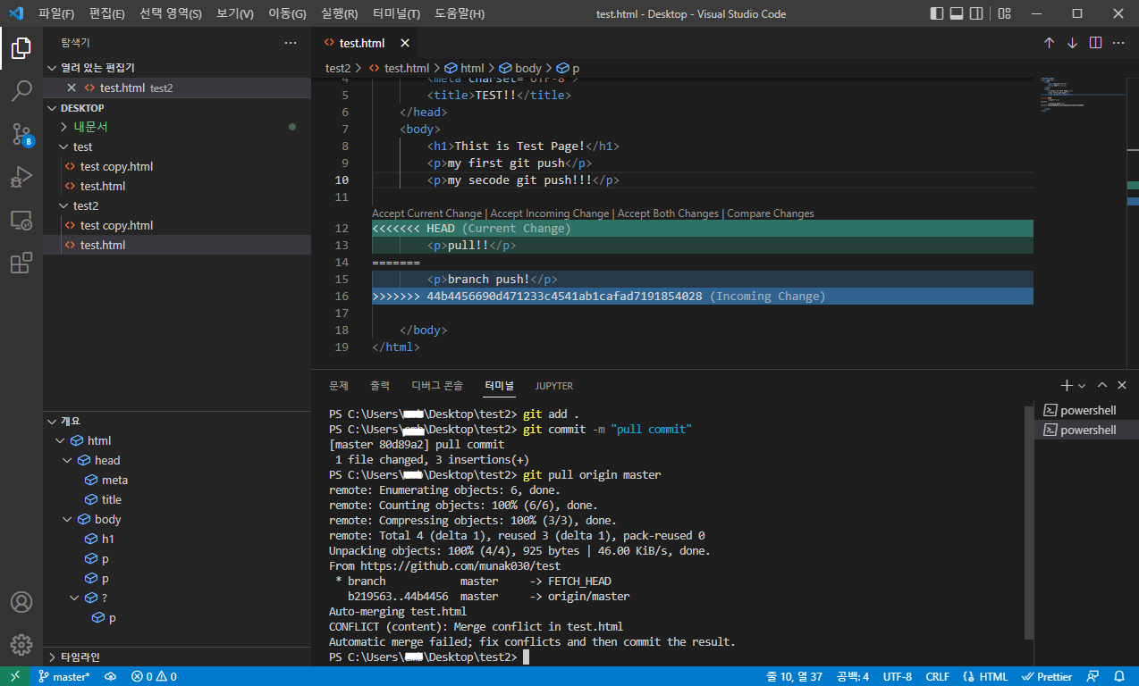The height and width of the screenshot is (686, 1139).
Task: Change encoding UTF-8 in status bar
Action: pos(897,677)
